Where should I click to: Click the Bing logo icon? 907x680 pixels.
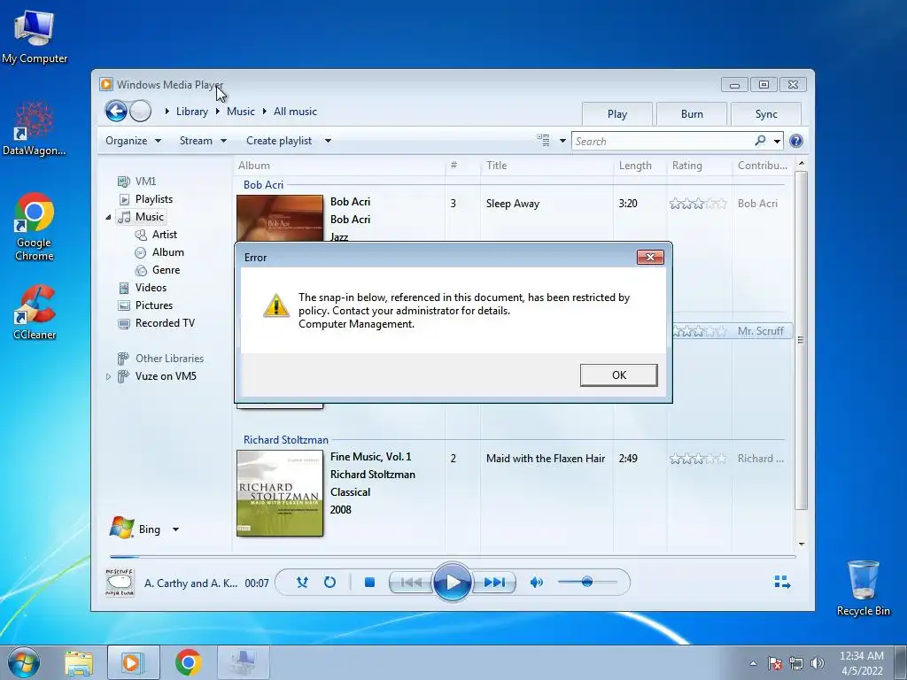coord(122,528)
